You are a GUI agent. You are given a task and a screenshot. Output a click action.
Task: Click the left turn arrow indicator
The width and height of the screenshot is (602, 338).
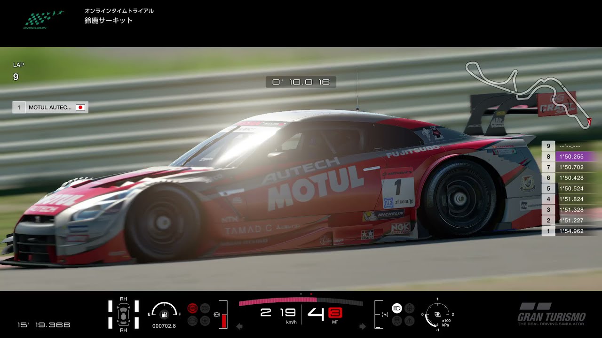tap(239, 326)
